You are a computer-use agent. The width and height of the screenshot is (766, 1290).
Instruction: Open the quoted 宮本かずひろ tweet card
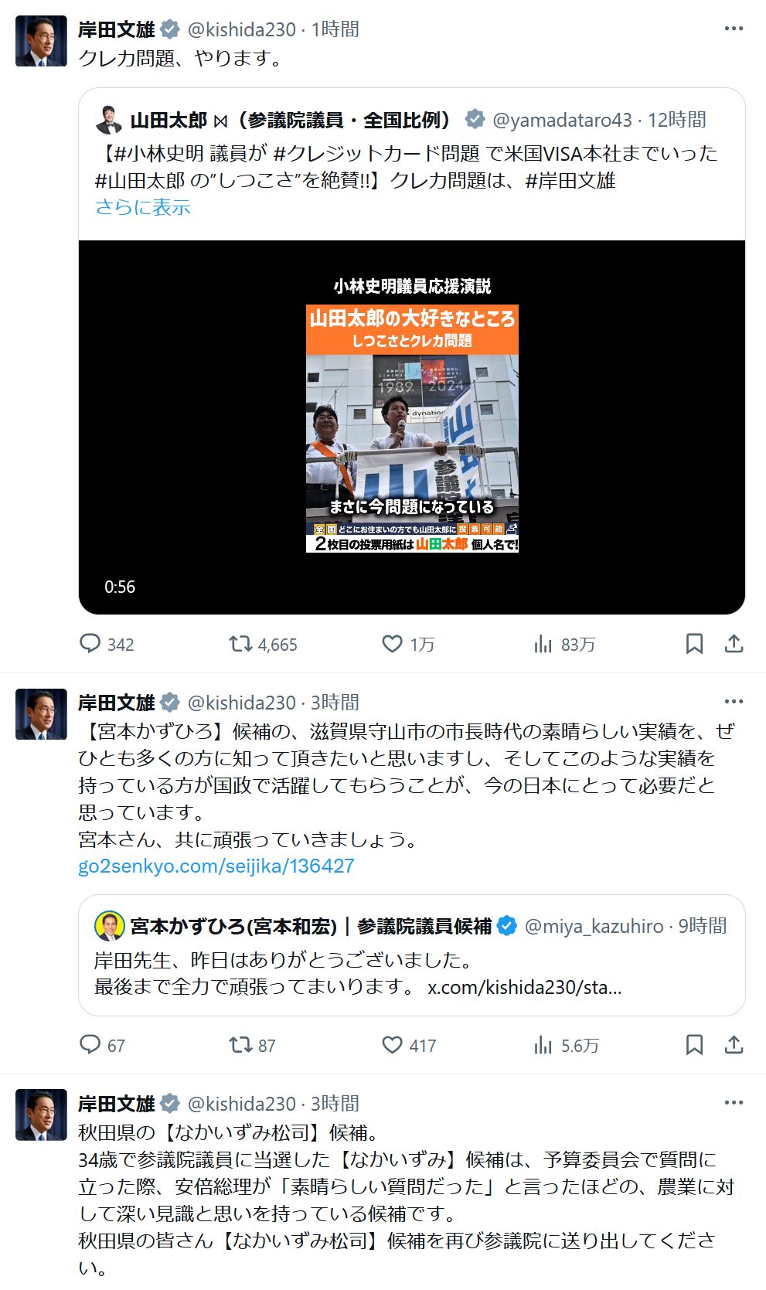[x=412, y=955]
